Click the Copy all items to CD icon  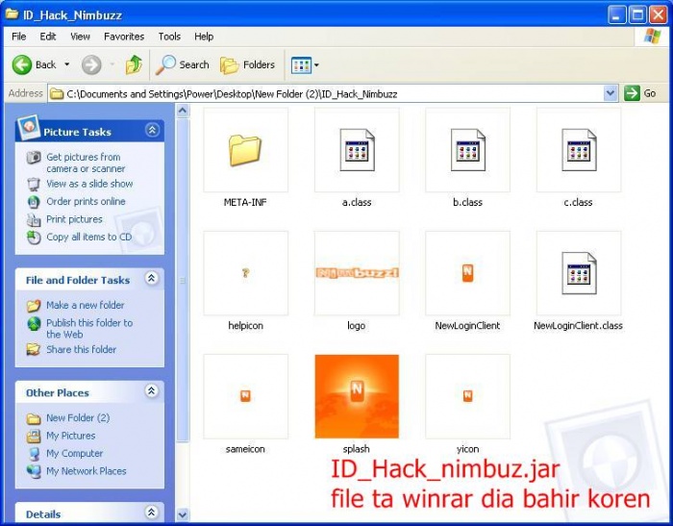point(34,238)
